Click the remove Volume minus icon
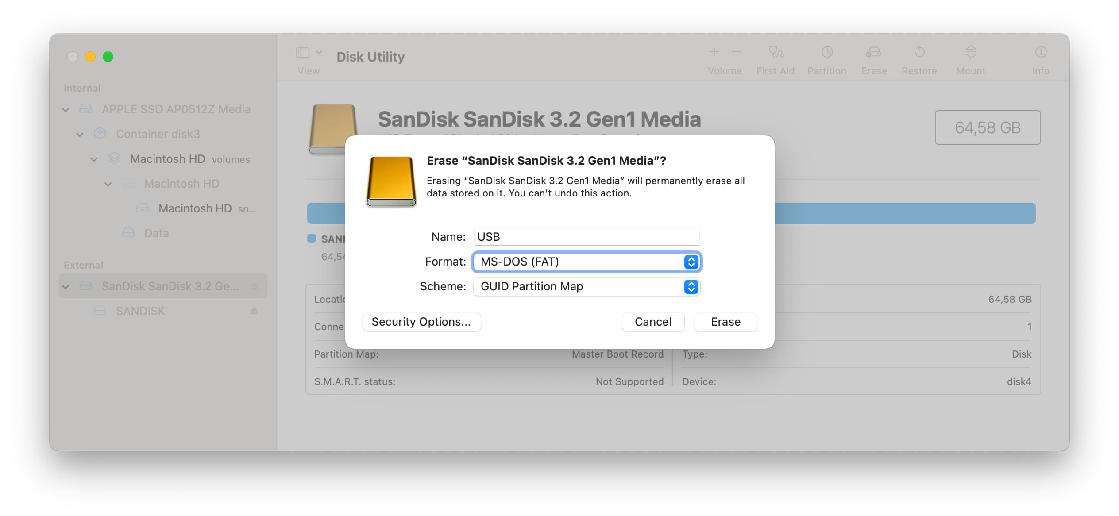This screenshot has height=516, width=1119. pos(736,52)
